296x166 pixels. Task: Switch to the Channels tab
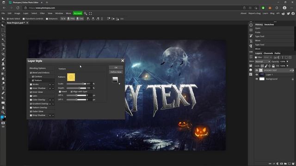pos(268,53)
